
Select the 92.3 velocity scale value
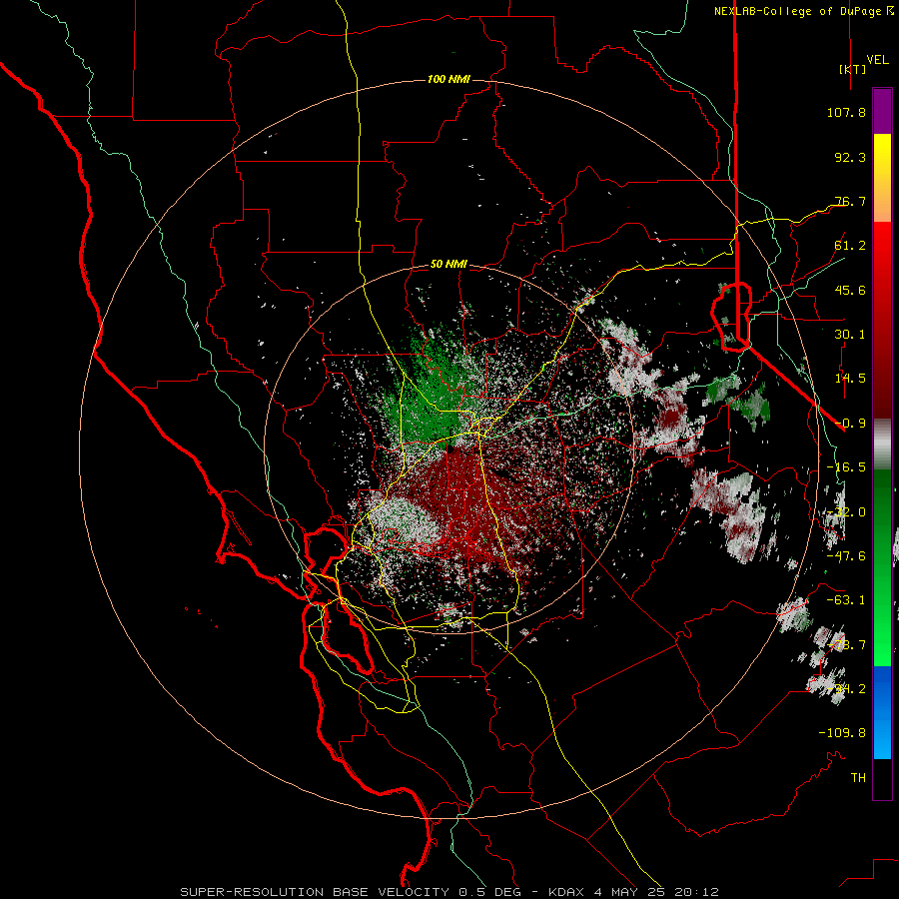click(850, 157)
